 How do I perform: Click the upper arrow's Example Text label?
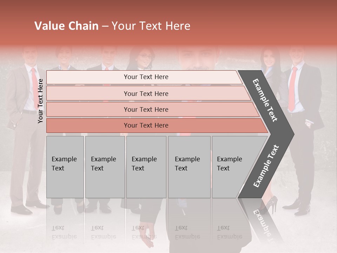[265, 100]
